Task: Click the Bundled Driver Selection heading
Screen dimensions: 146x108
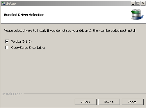Action: [24, 15]
